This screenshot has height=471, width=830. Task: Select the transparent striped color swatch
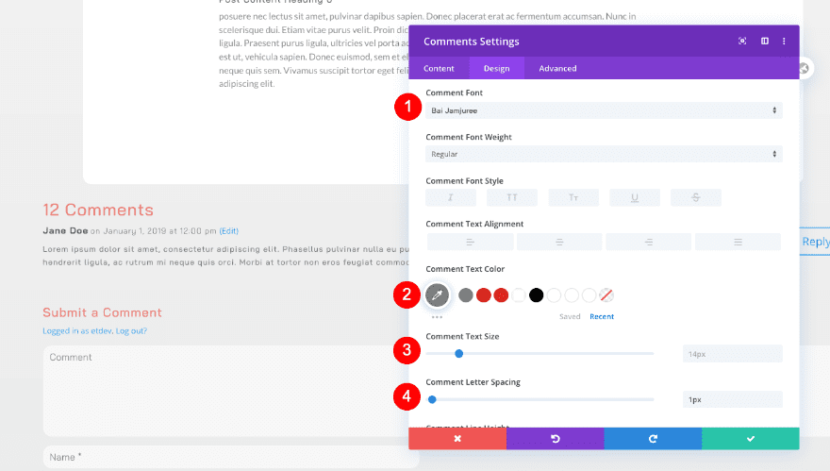[606, 295]
